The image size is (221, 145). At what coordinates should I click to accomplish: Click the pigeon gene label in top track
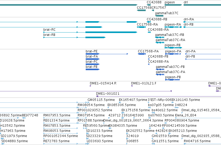[x=170, y=2]
